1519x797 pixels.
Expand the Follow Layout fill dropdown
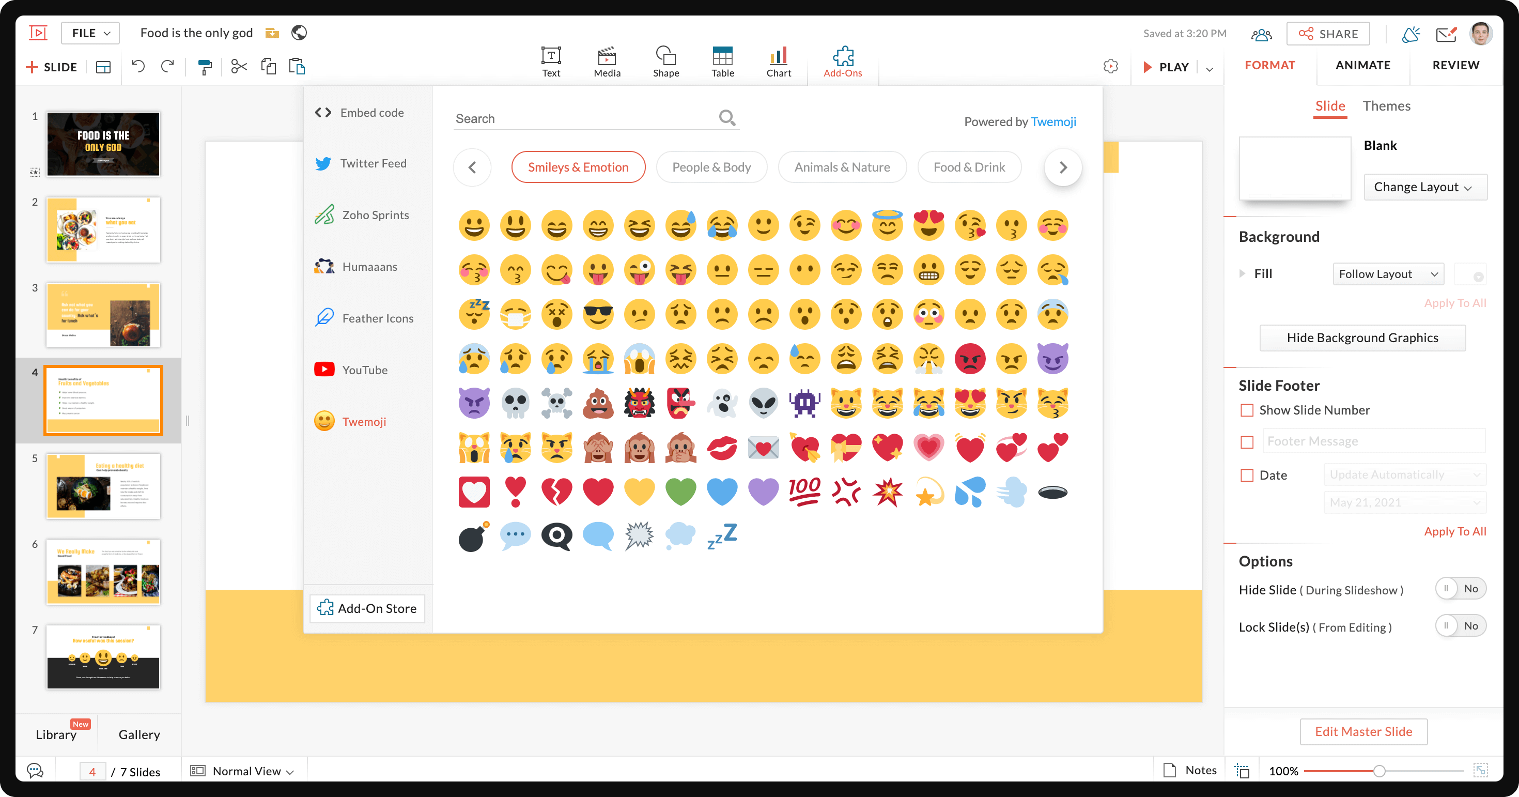(x=1387, y=274)
